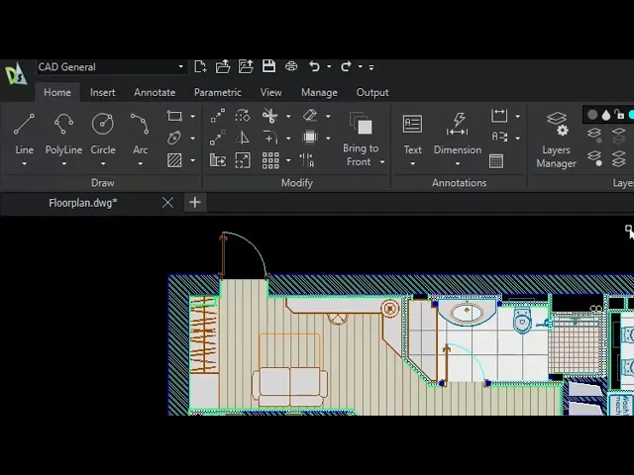The height and width of the screenshot is (475, 634).
Task: Click the Move tool in Modify panel
Action: (x=218, y=116)
